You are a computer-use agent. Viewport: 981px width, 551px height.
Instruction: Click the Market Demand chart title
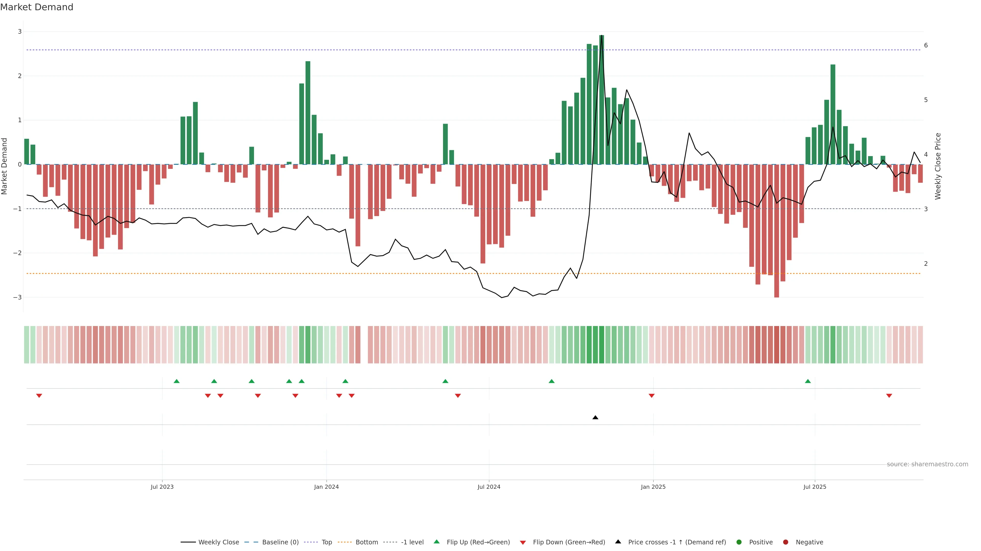pos(37,7)
